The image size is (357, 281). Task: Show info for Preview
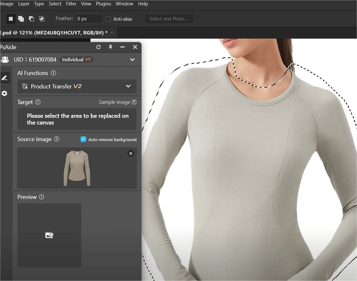(x=41, y=197)
